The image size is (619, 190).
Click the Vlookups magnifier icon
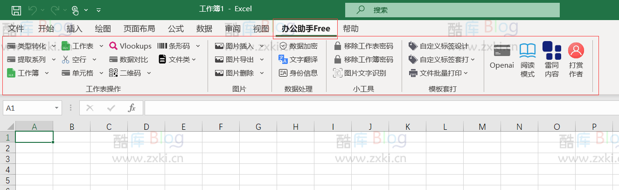tap(113, 46)
